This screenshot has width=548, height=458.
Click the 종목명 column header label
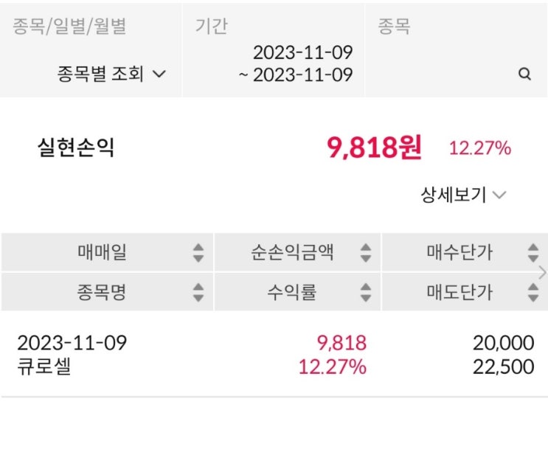coord(102,292)
